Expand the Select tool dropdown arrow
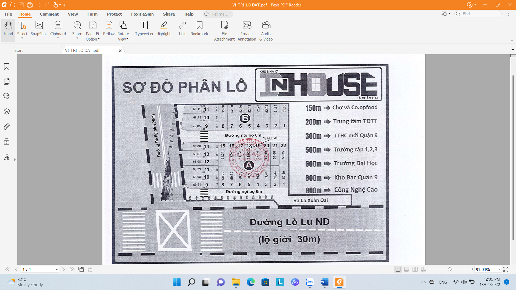Screen dimensions: 516x290 (x=22, y=38)
